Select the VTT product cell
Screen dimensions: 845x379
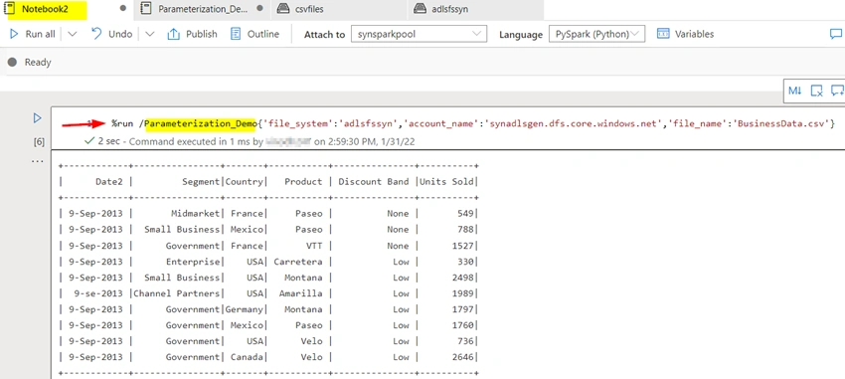tap(315, 246)
